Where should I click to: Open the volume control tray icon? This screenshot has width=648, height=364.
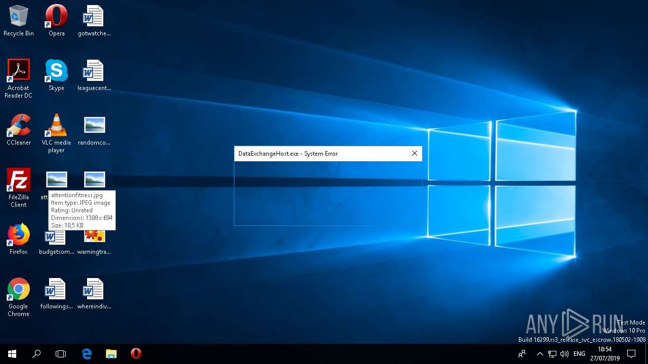point(564,354)
